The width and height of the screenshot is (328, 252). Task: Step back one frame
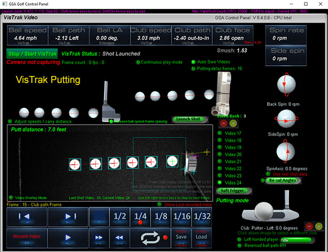[x=27, y=217]
